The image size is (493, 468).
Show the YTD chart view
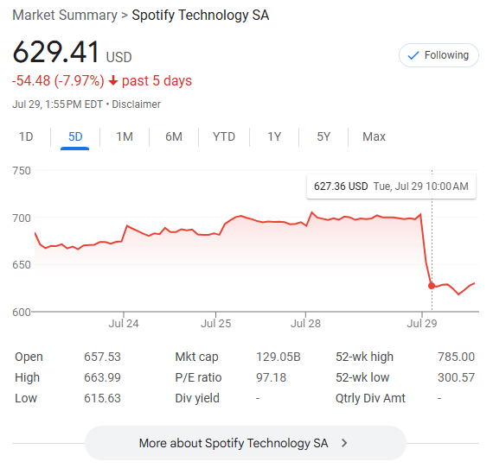(x=224, y=136)
